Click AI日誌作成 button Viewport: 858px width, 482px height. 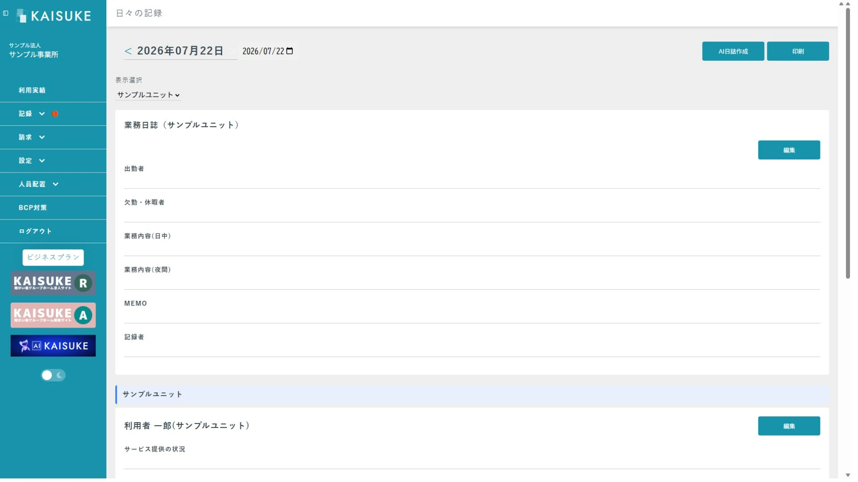[x=733, y=51]
